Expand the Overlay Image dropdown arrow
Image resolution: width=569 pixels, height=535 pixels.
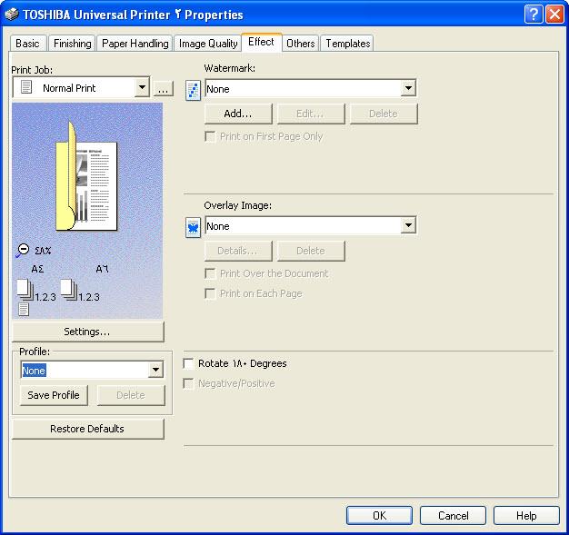point(408,225)
